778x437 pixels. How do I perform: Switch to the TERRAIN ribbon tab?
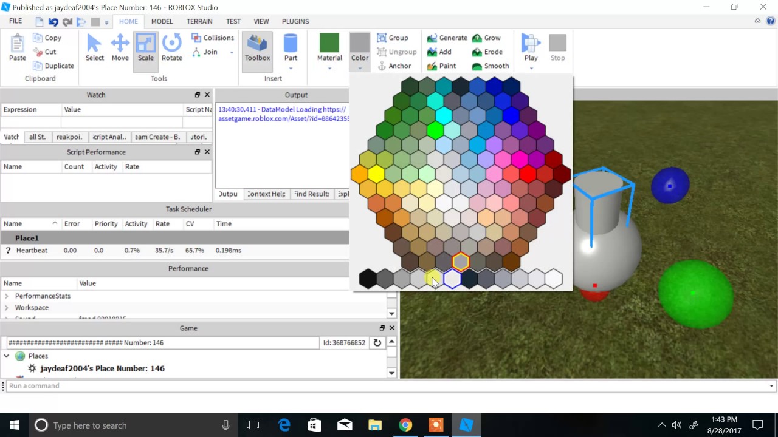[x=199, y=21]
